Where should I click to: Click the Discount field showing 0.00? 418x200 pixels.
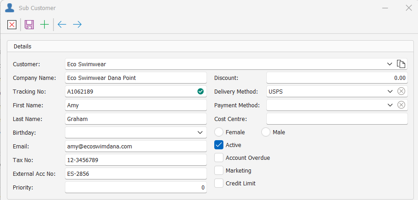(x=337, y=78)
